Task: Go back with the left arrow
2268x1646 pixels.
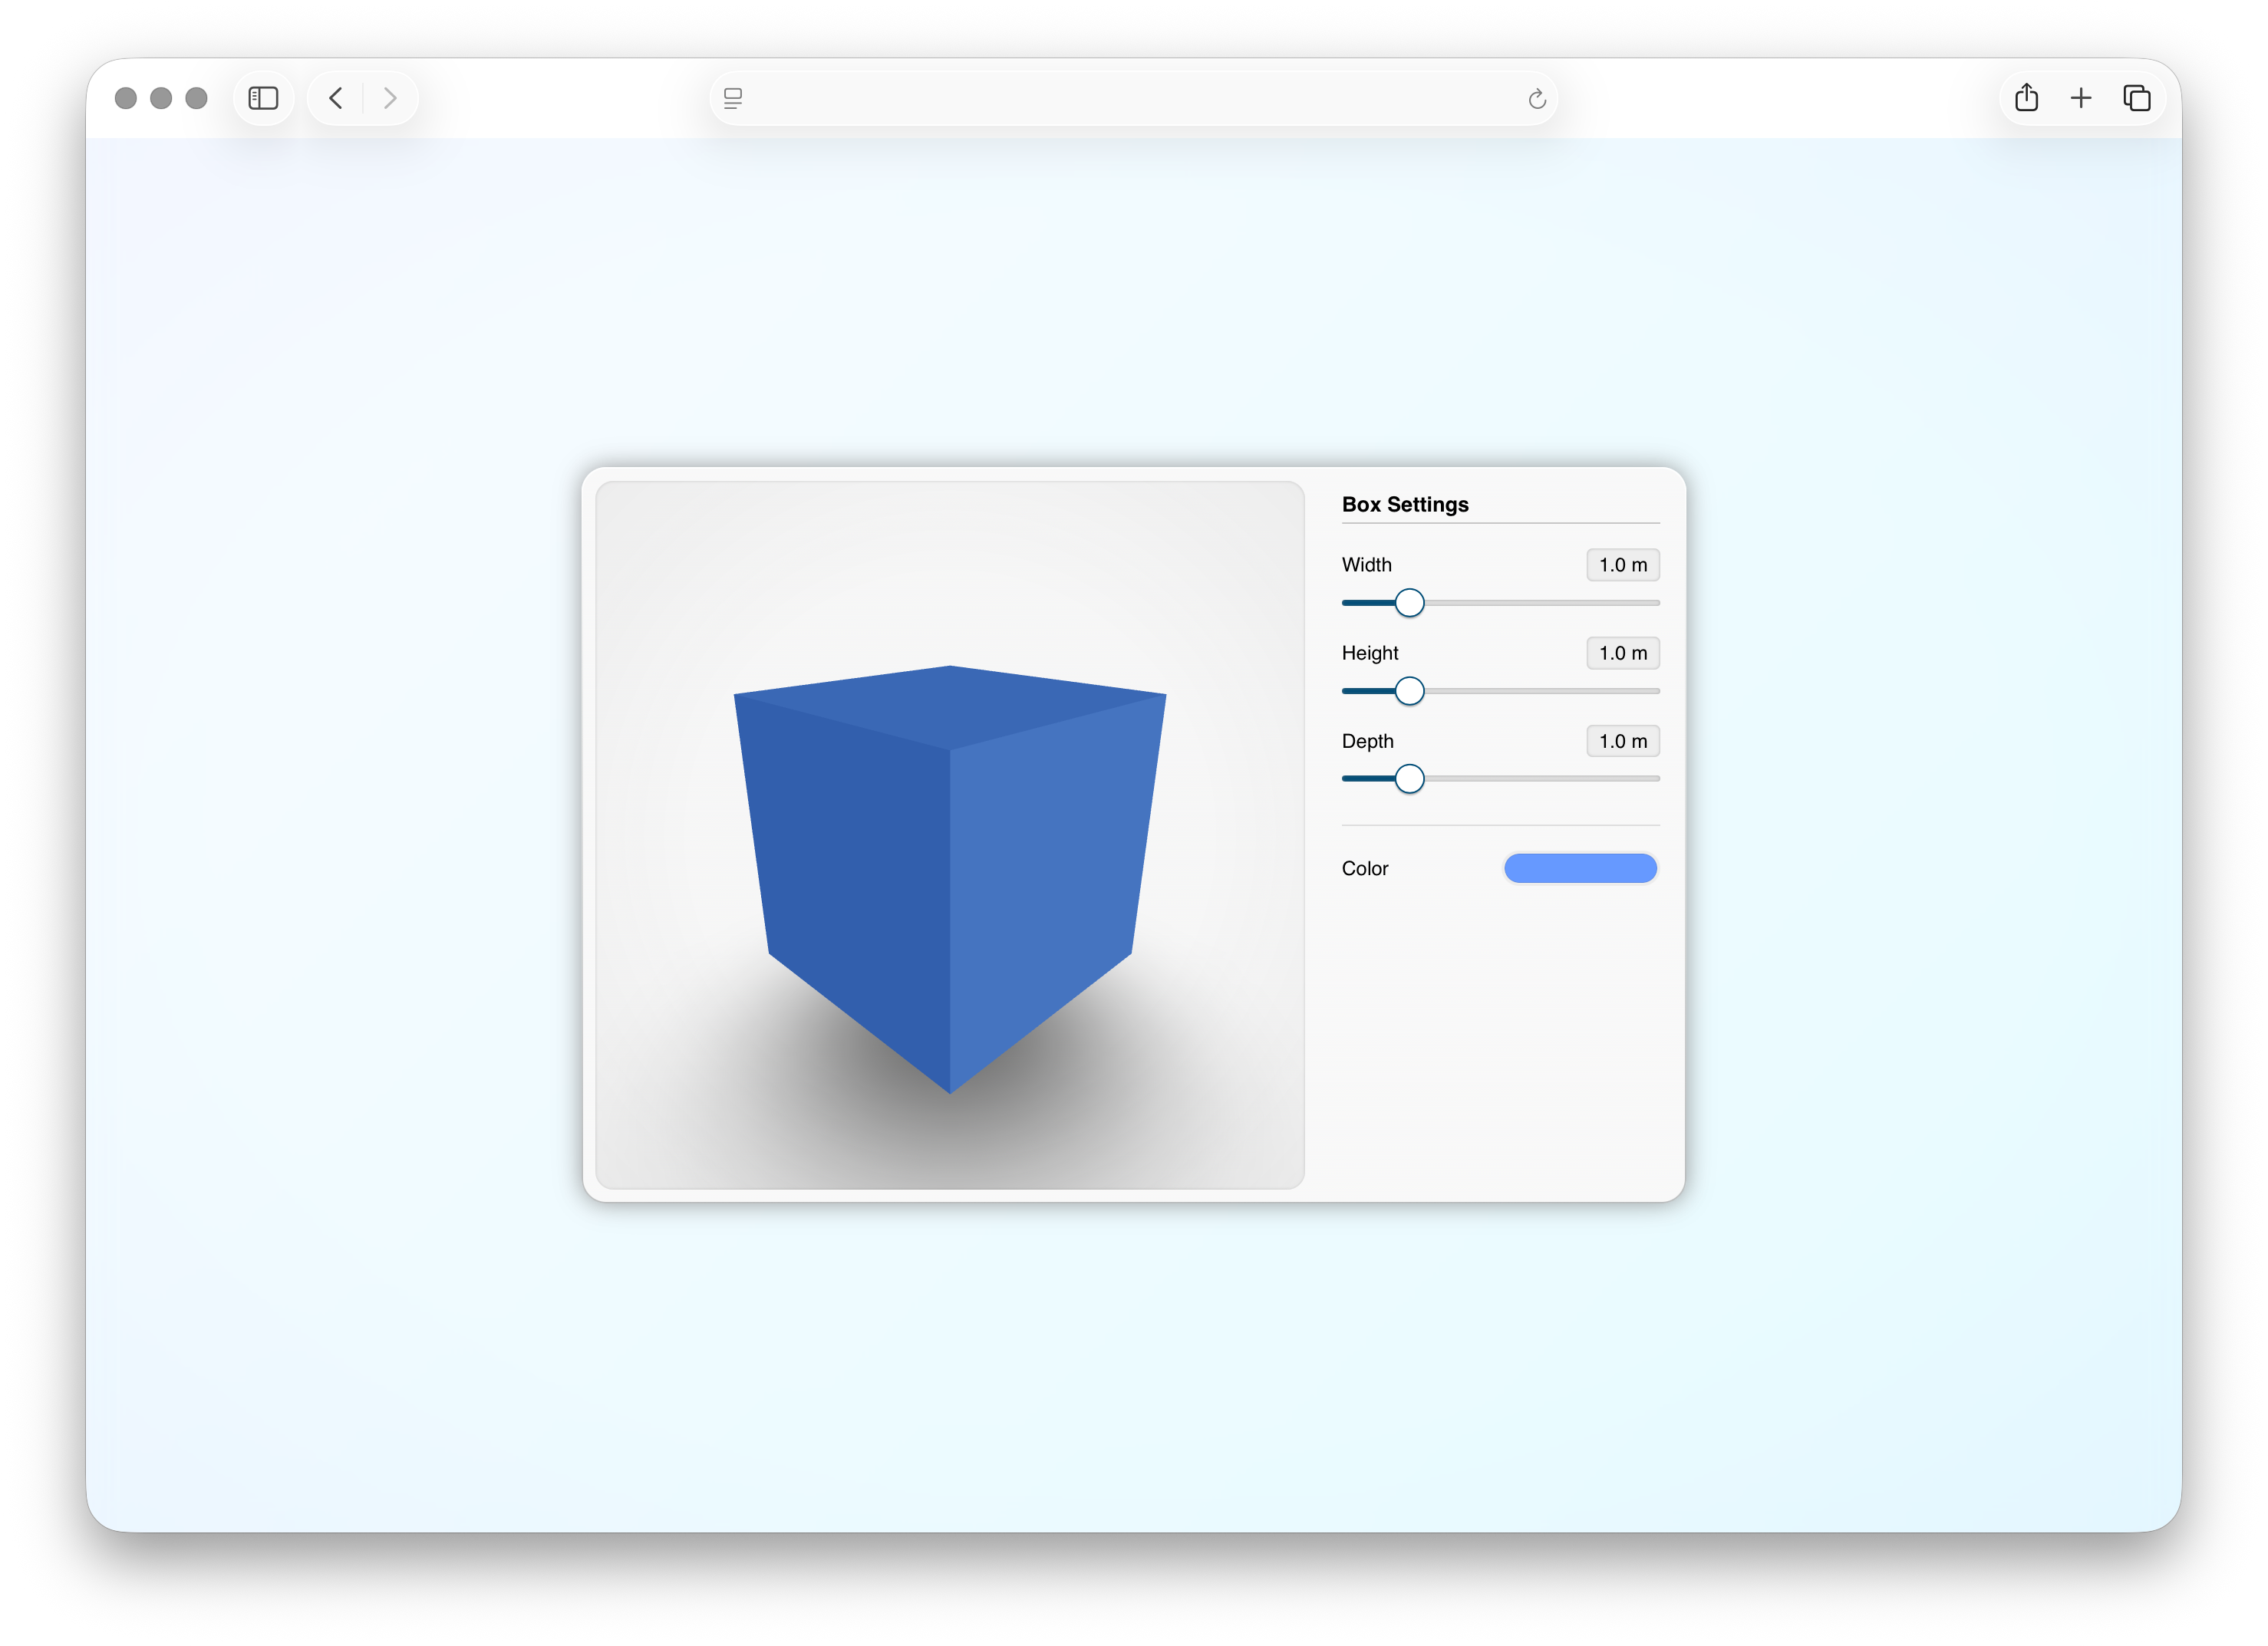Action: point(336,98)
